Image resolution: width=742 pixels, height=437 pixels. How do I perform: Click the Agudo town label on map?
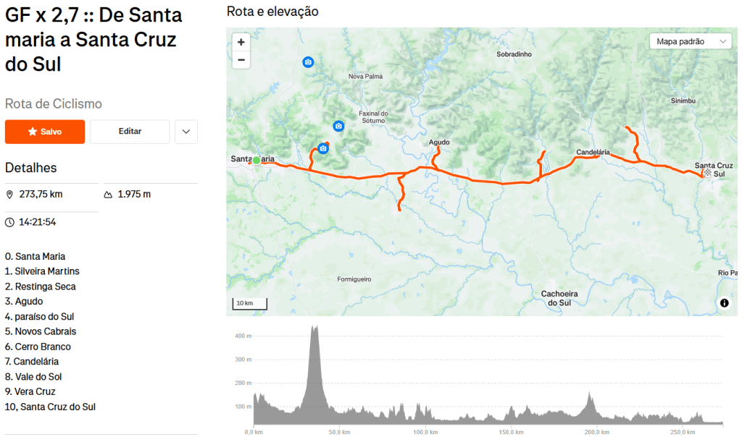439,143
